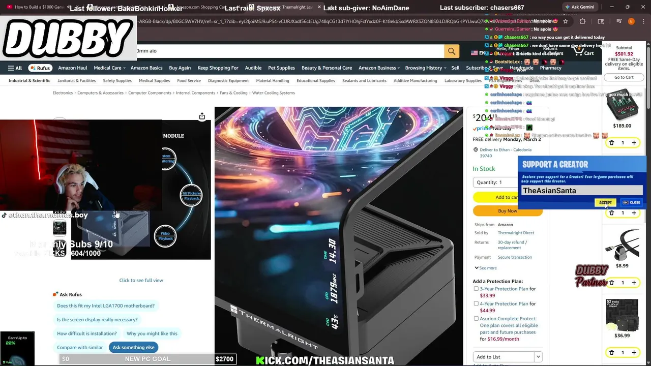This screenshot has height=366, width=651.
Task: Open the Rufus assistant in nav bar
Action: click(x=40, y=68)
